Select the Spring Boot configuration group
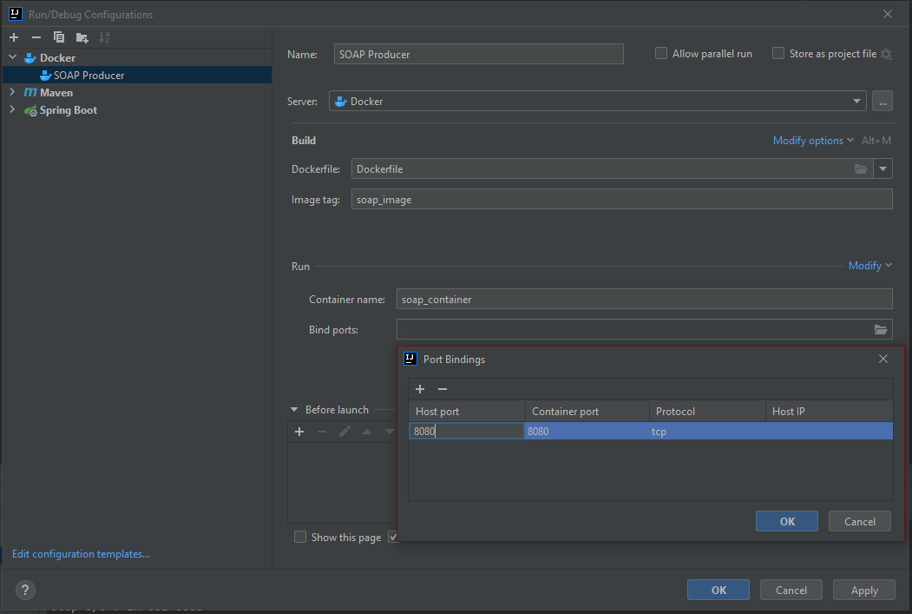Viewport: 912px width, 614px height. pos(68,110)
